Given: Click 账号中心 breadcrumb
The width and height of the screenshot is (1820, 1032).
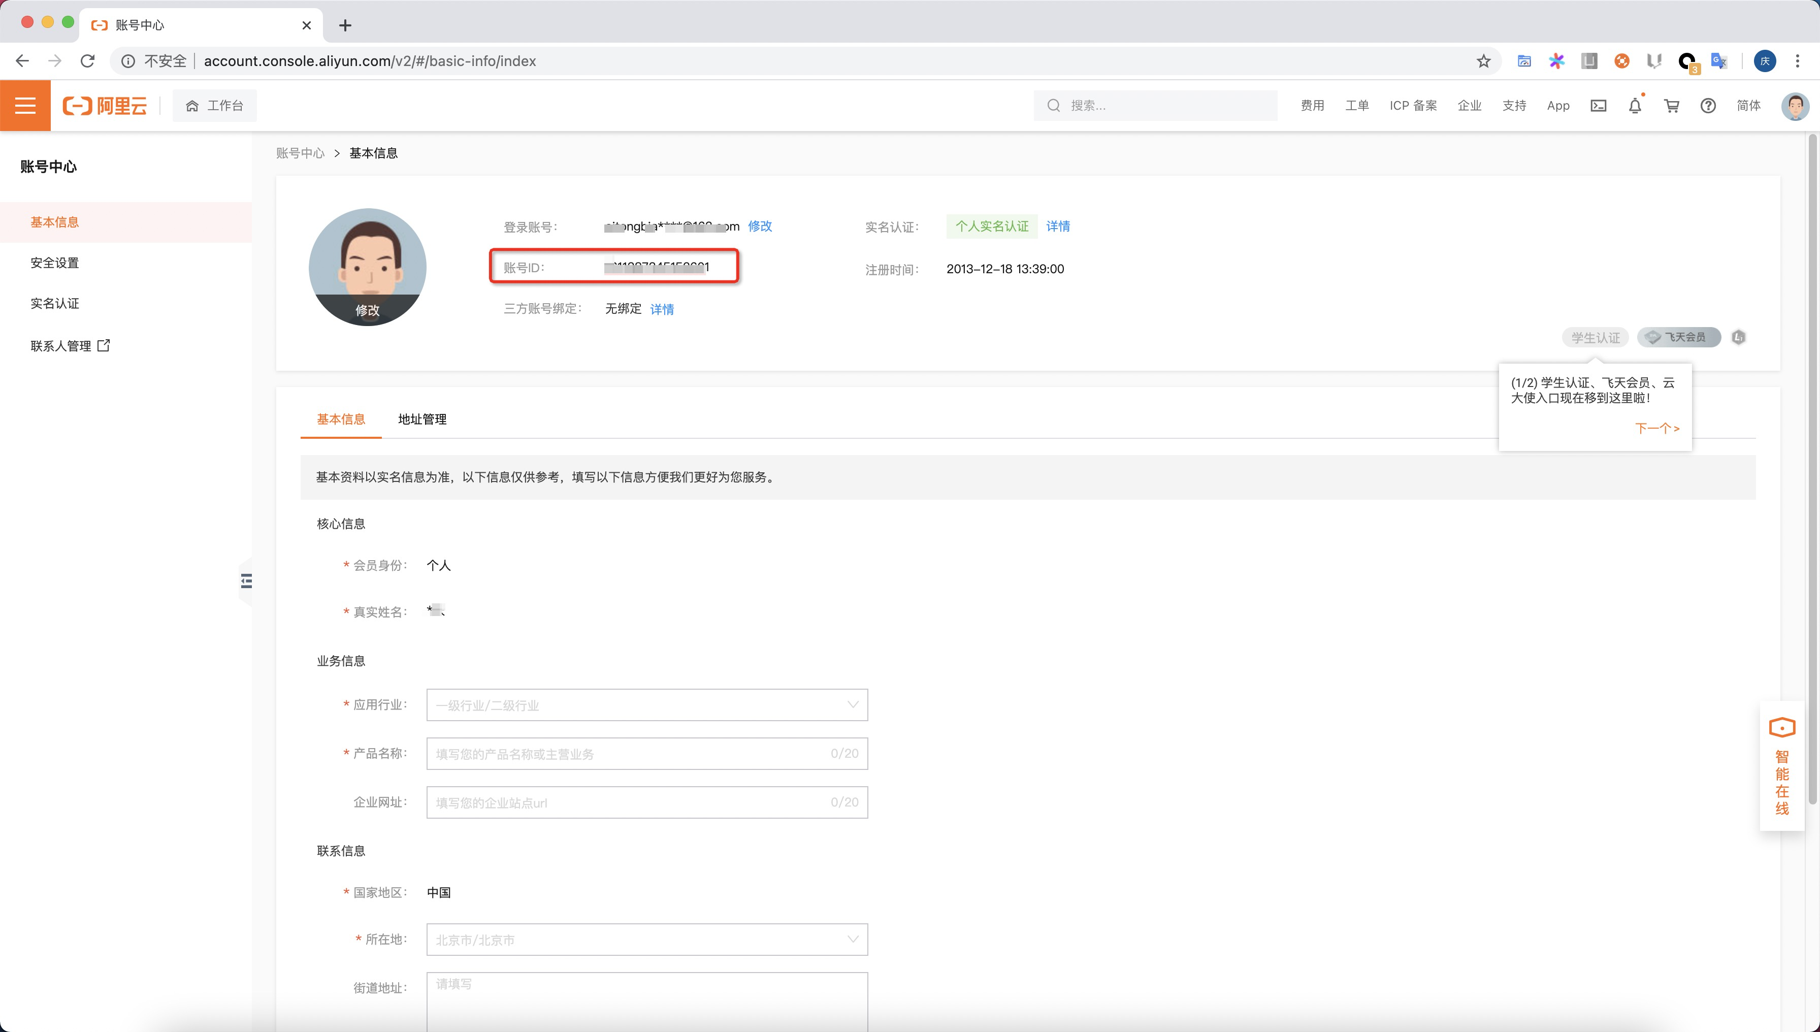Looking at the screenshot, I should tap(300, 153).
